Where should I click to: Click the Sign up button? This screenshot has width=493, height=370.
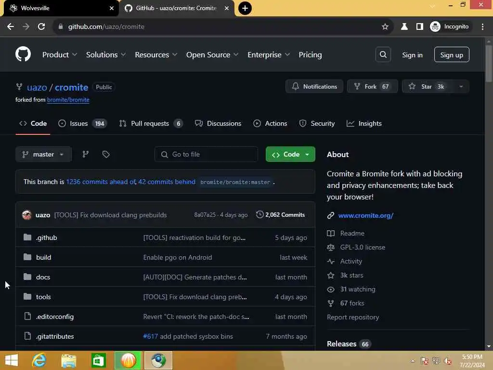click(452, 55)
